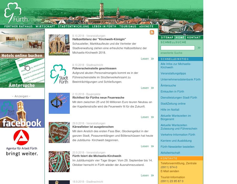Open the Hotels online buchen banner
237x184 pixels.
22,44
